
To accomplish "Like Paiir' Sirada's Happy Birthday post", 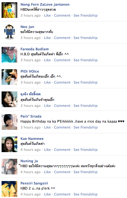I will pos(47,127).
